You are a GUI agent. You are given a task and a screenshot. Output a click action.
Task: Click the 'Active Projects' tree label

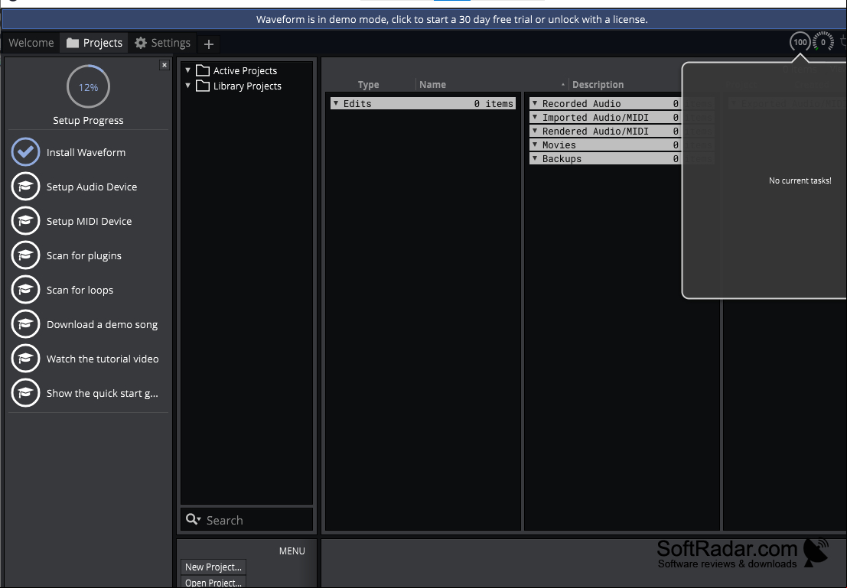[246, 71]
